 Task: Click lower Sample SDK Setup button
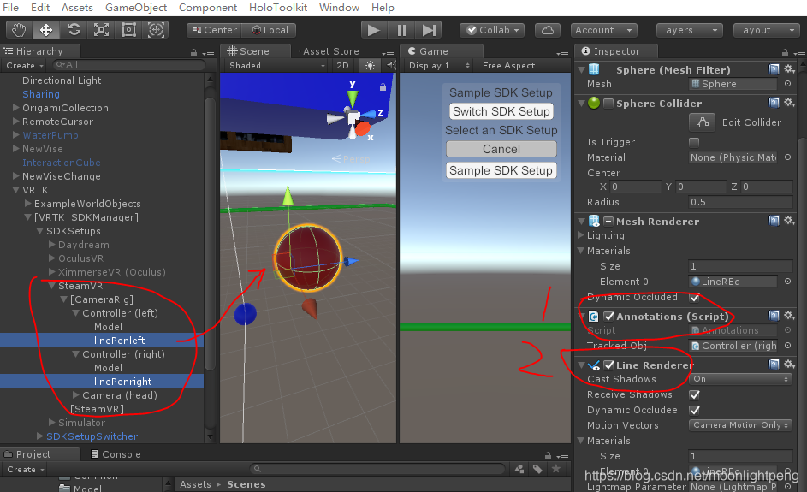[x=501, y=170]
